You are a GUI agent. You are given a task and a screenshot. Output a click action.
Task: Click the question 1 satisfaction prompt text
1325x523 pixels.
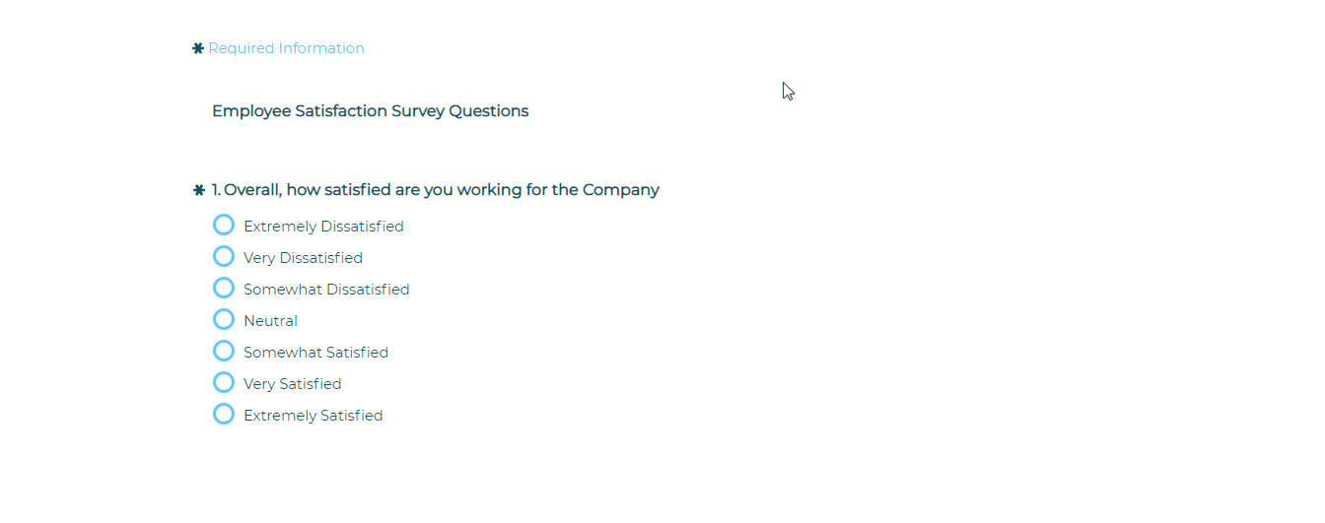(x=435, y=190)
